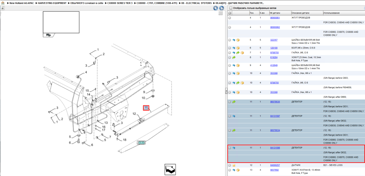Click the 'Использование' column header
Viewport: 365px width, 176px height.
344,13
